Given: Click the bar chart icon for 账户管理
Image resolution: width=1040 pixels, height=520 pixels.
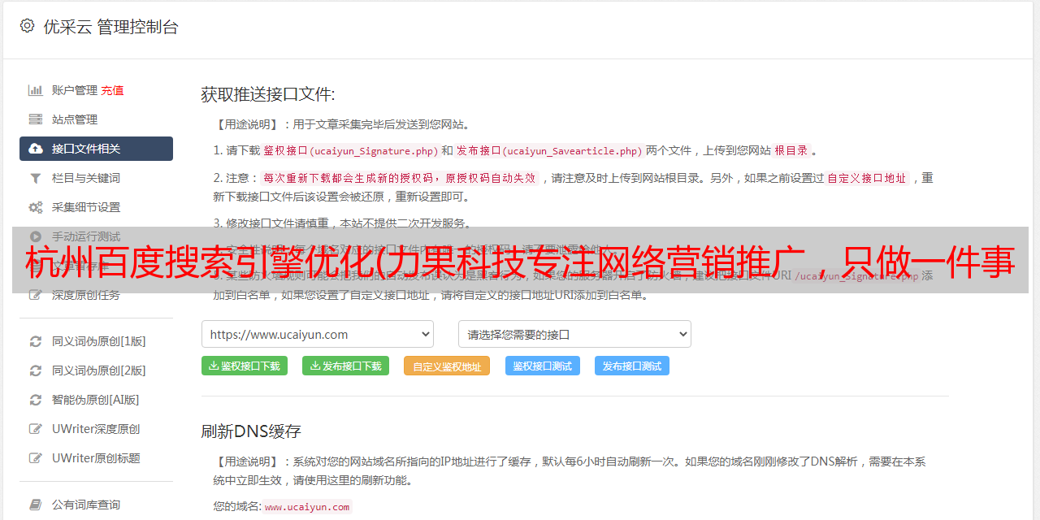Looking at the screenshot, I should click(36, 90).
